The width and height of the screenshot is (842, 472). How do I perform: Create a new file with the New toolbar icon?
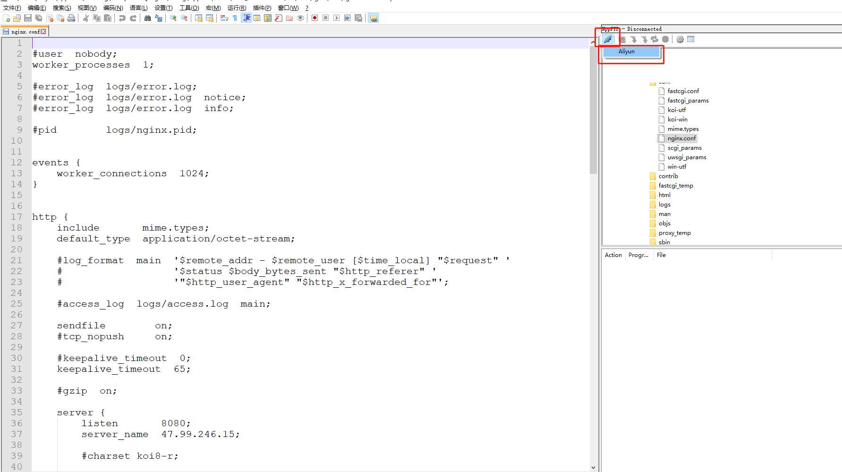coord(7,18)
